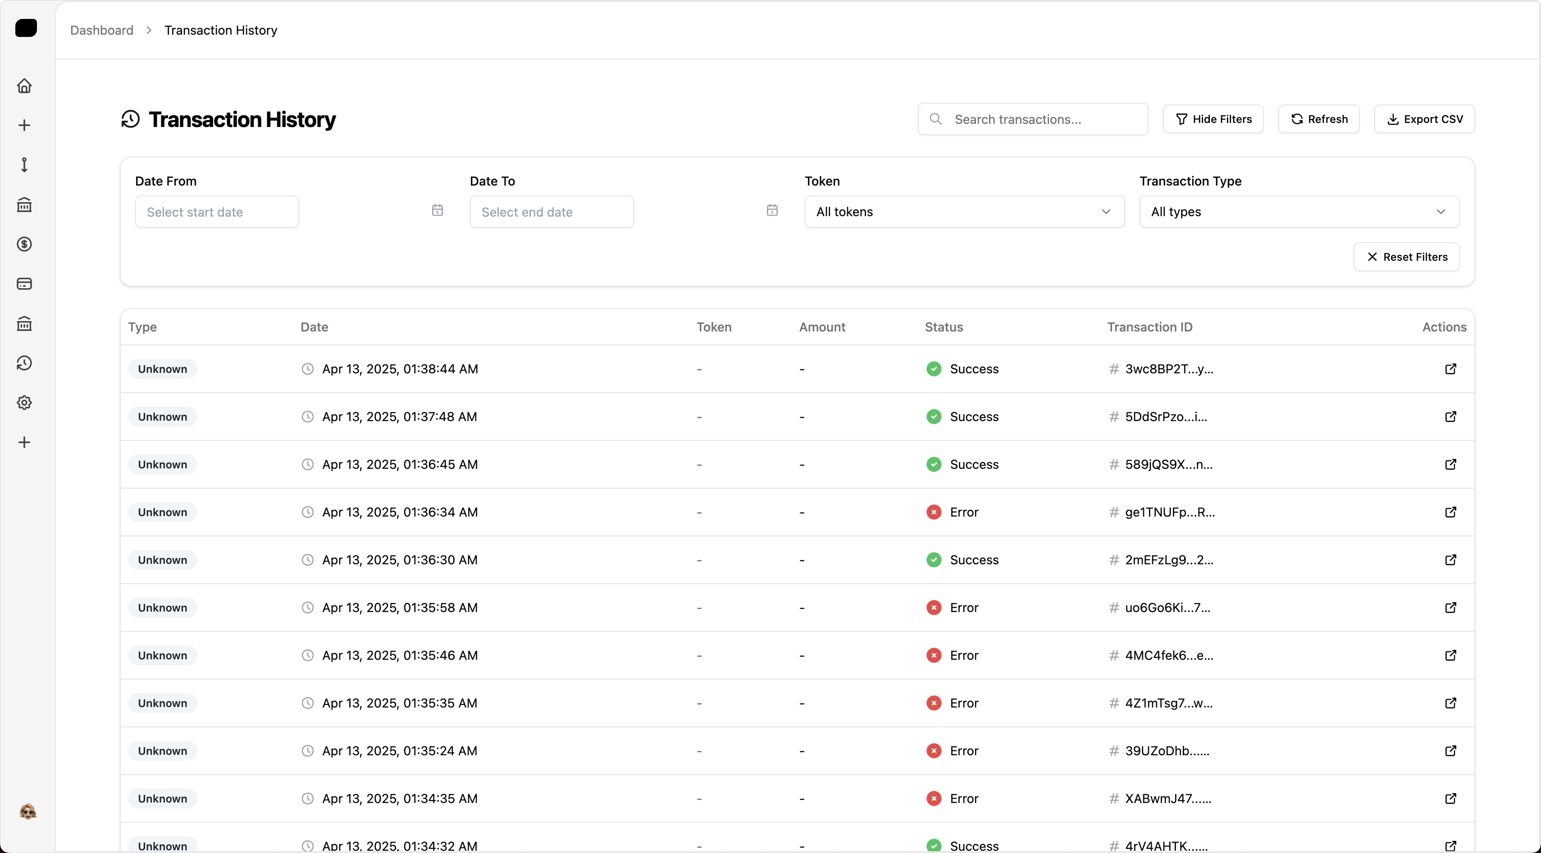Open settings gear in sidebar

click(24, 402)
